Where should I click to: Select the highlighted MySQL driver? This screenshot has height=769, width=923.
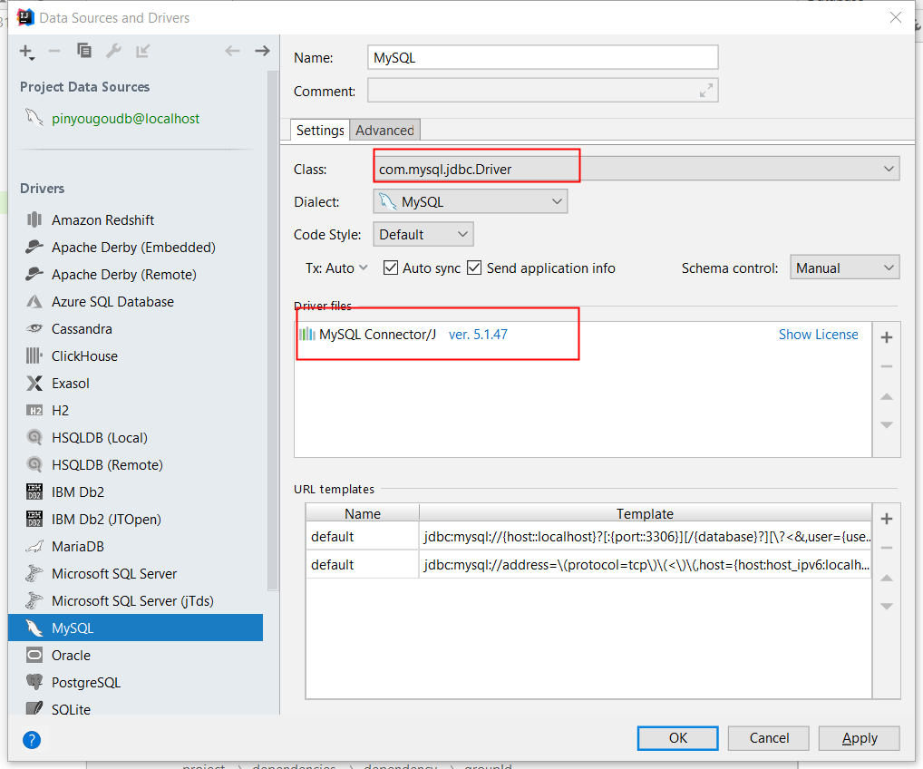click(x=135, y=628)
